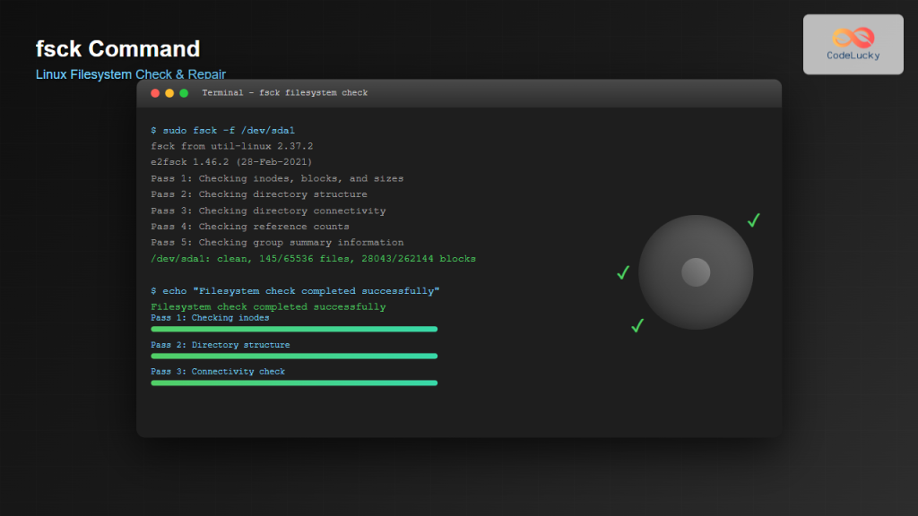Open the Linux Filesystem Check & Repair link
918x516 pixels.
(131, 74)
